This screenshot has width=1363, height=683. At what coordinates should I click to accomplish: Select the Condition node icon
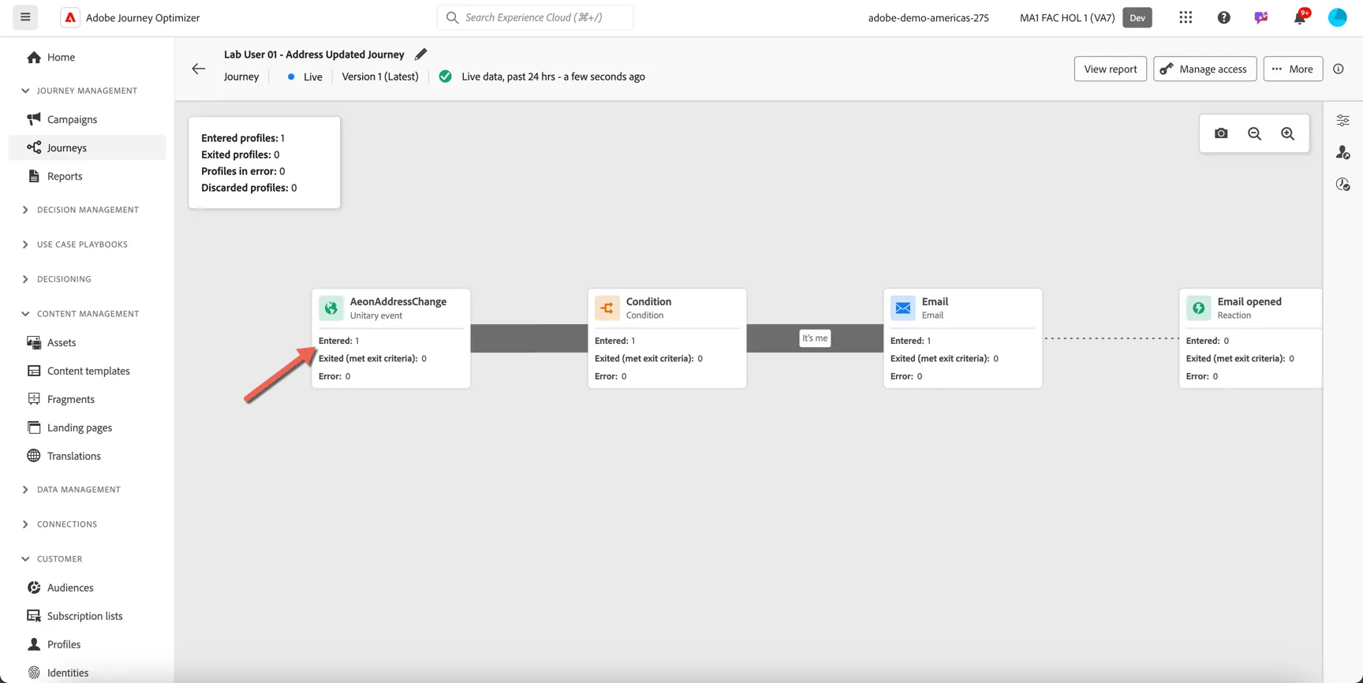(x=607, y=308)
